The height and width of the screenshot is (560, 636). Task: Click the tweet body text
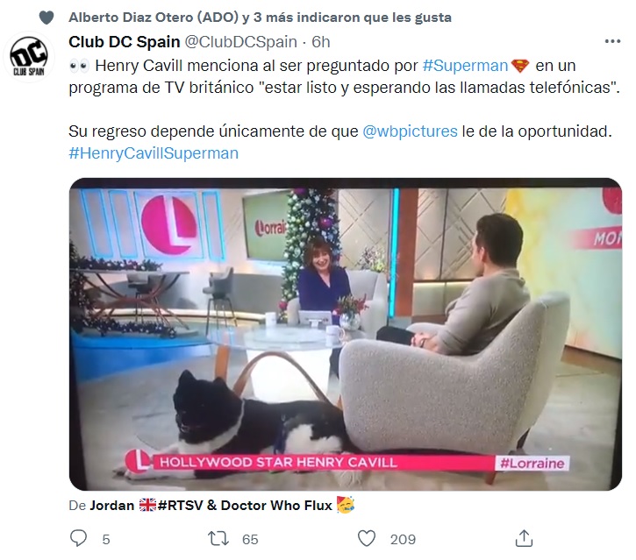(x=345, y=110)
